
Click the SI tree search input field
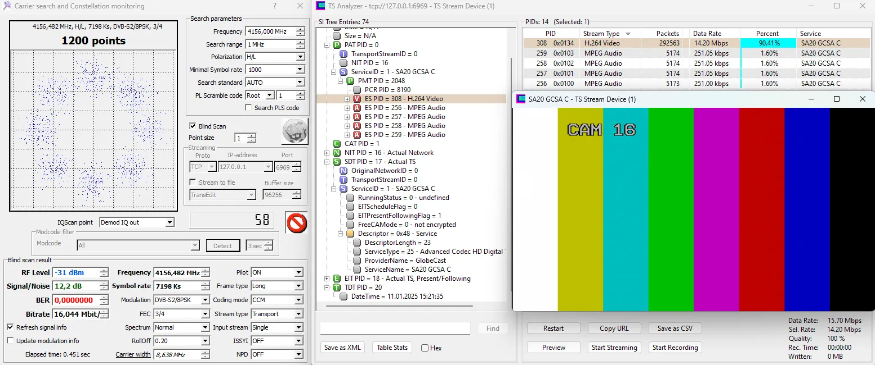pos(395,328)
